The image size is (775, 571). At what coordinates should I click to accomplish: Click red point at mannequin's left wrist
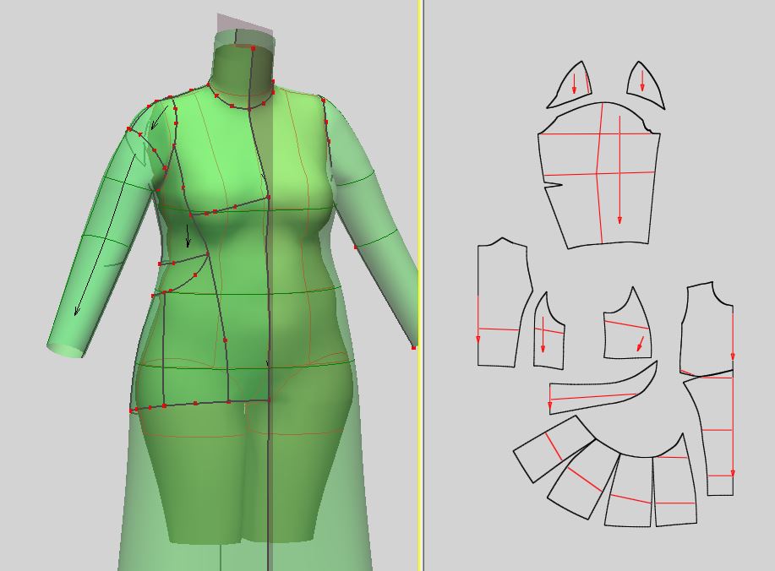pyautogui.click(x=413, y=348)
